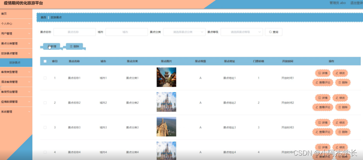
Task: Open 详情 for 景点名称1 row
Action: pos(323,73)
